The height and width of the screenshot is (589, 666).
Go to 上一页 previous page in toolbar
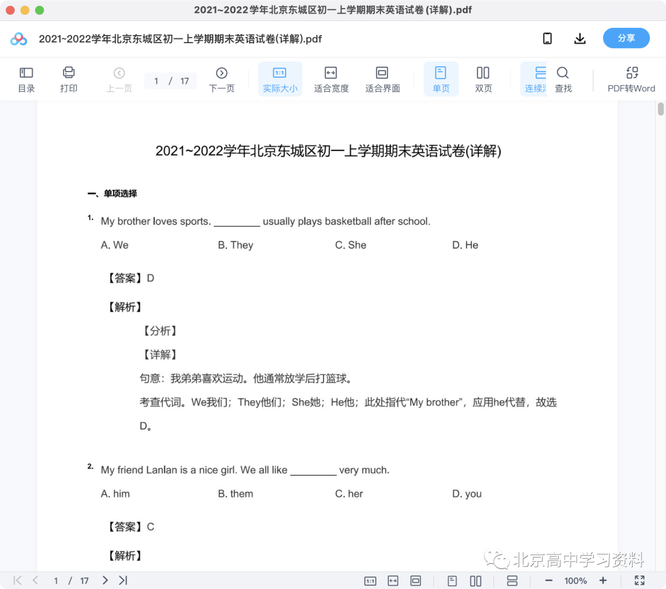(x=120, y=80)
